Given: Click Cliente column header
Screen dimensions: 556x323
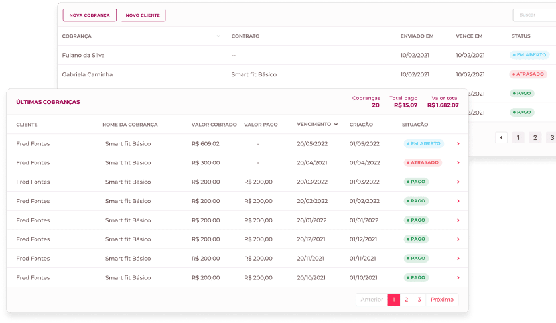Looking at the screenshot, I should [x=27, y=125].
